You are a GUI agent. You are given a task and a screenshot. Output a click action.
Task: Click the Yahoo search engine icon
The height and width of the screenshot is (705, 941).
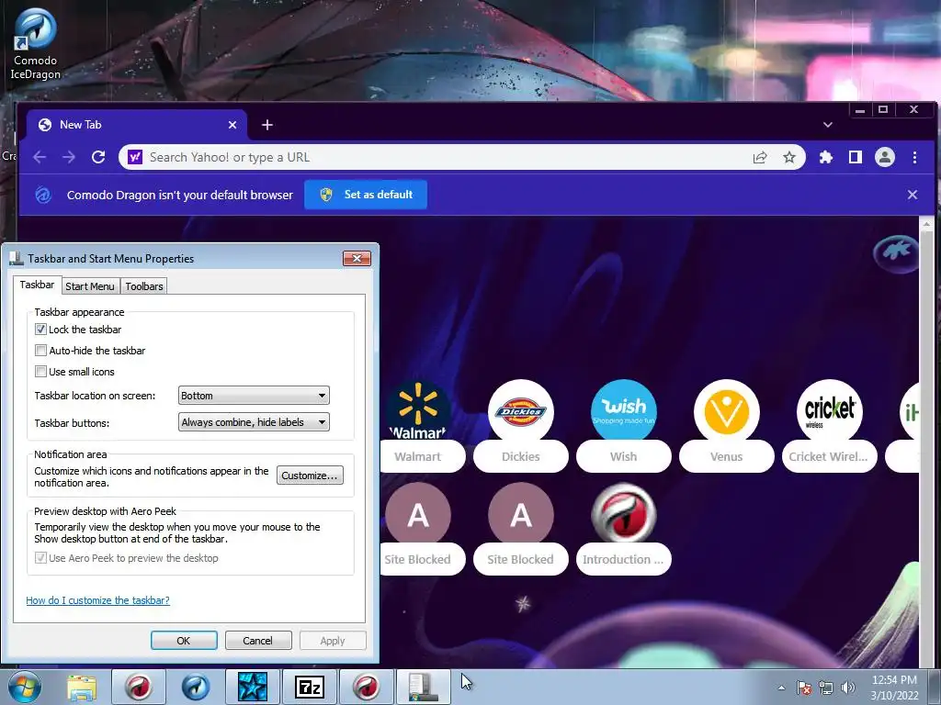pos(135,157)
